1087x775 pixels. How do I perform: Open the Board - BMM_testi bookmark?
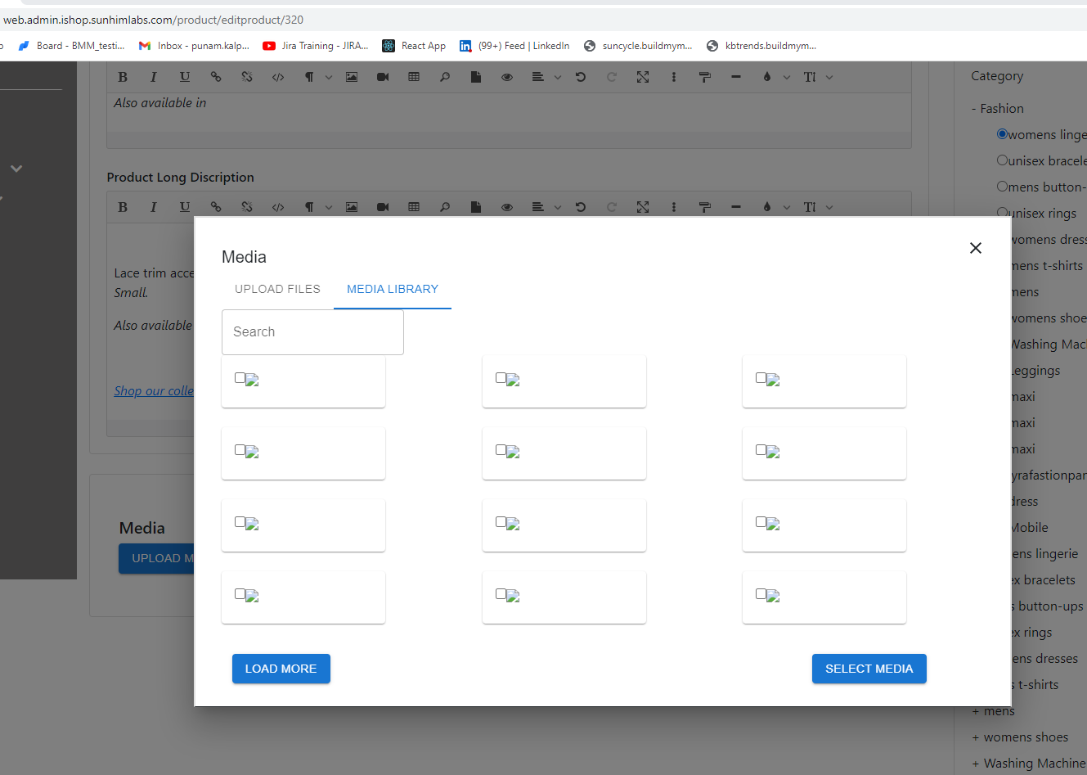(71, 46)
